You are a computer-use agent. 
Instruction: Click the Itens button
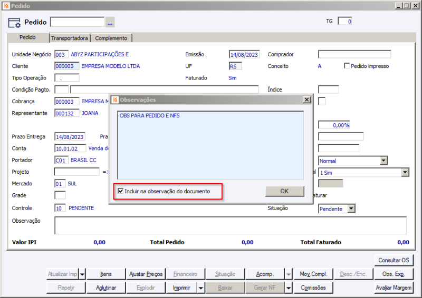[106, 274]
